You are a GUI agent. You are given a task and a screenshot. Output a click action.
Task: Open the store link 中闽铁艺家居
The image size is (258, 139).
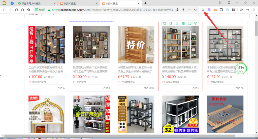(39, 82)
